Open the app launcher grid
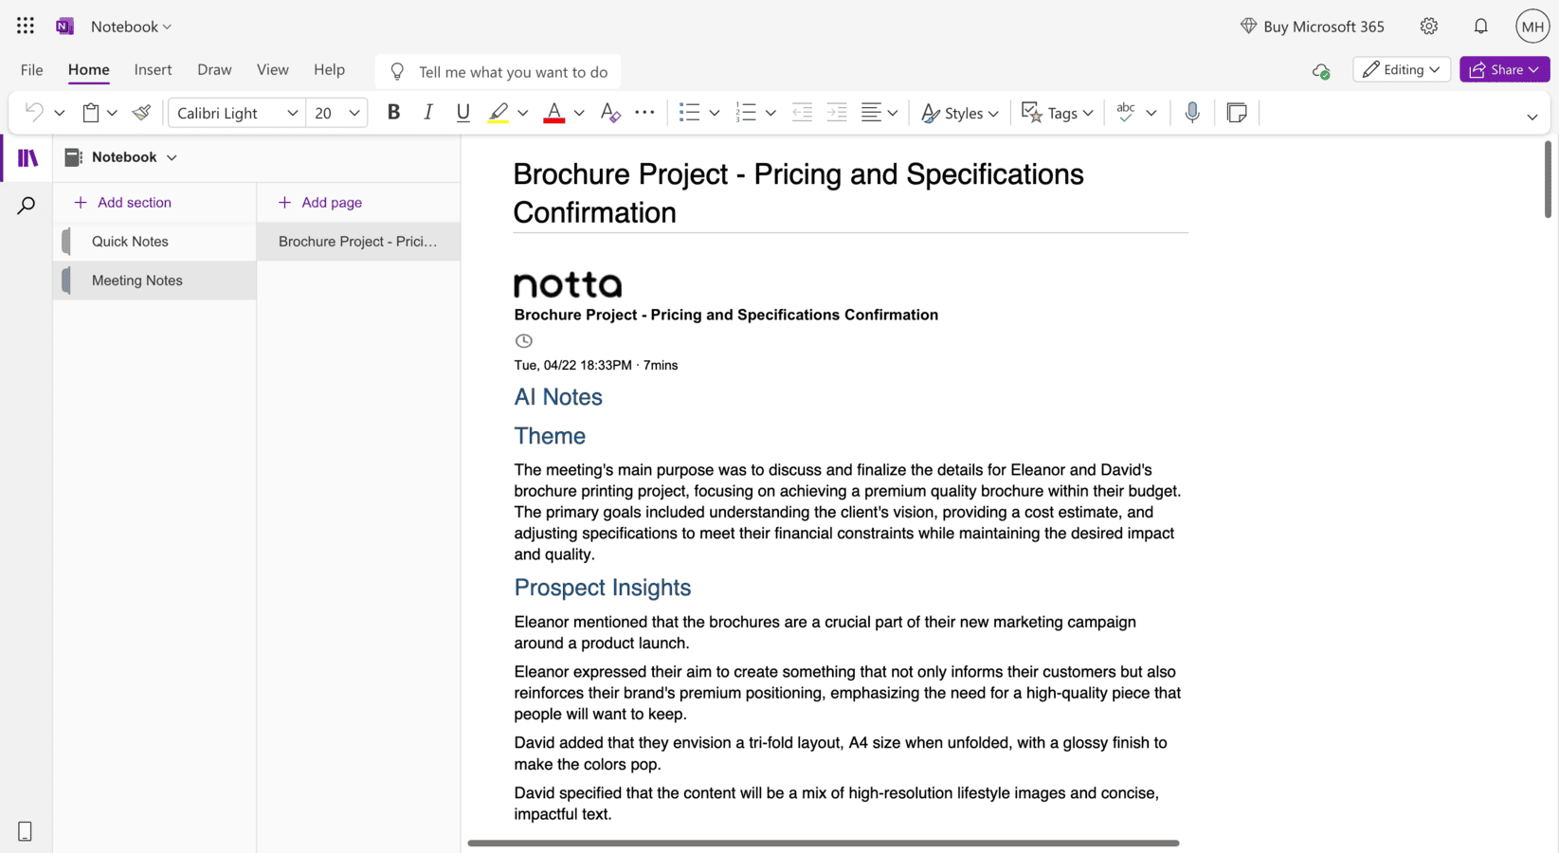This screenshot has width=1559, height=853. (26, 27)
